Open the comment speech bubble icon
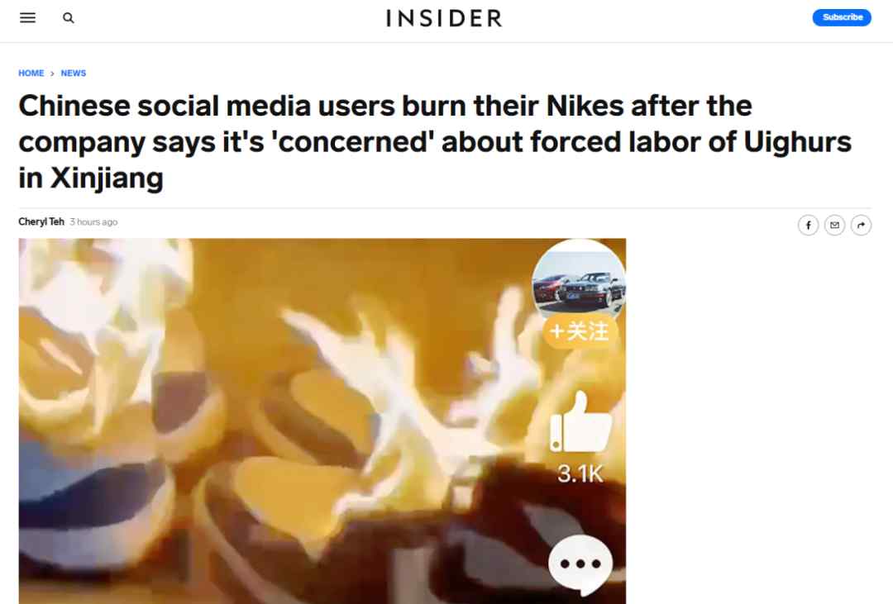893x604 pixels. pos(580,564)
